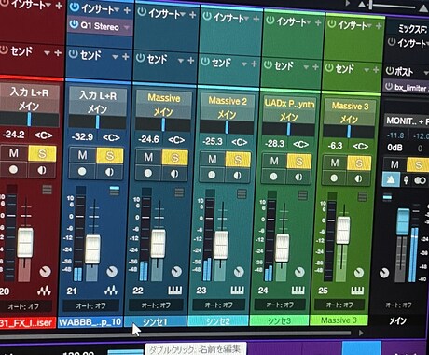Mute the Massive channel 22
The height and width of the screenshot is (355, 429).
pyautogui.click(x=148, y=157)
